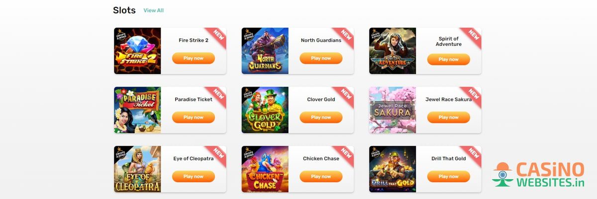Launch Chicken Chase with Play now button
Screen dimensions: 597x199
pyautogui.click(x=321, y=177)
